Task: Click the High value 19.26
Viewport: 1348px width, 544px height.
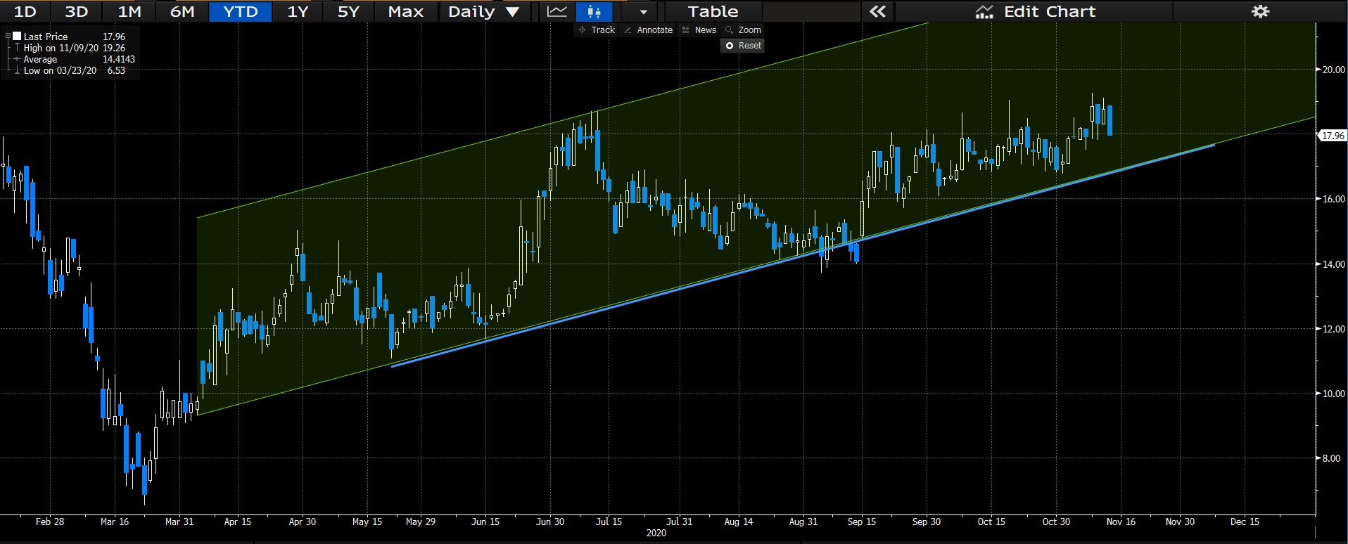Action: [x=114, y=48]
